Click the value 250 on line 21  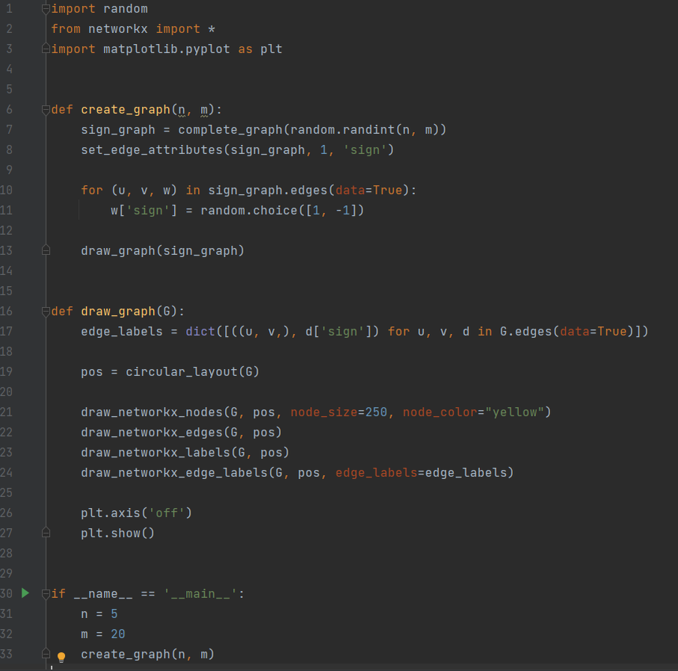point(376,412)
